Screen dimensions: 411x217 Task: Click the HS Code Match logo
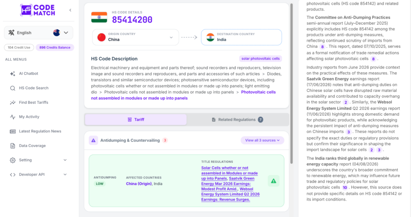38,10
